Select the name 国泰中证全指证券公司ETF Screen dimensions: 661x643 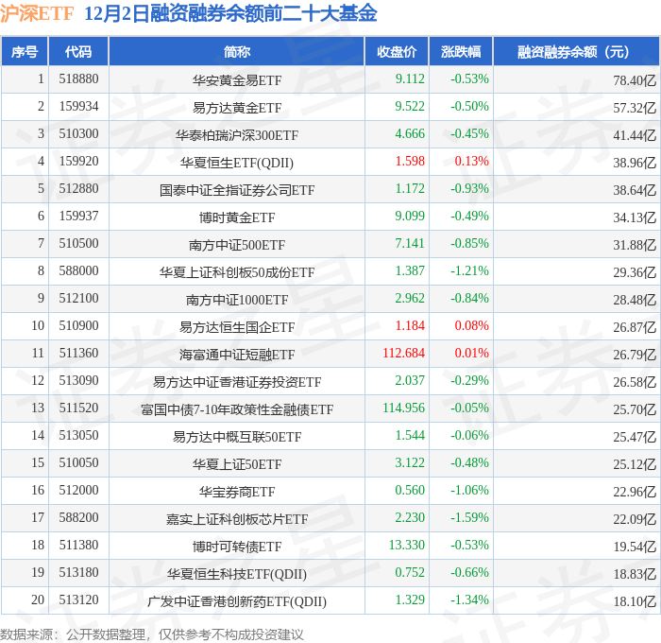pos(237,190)
